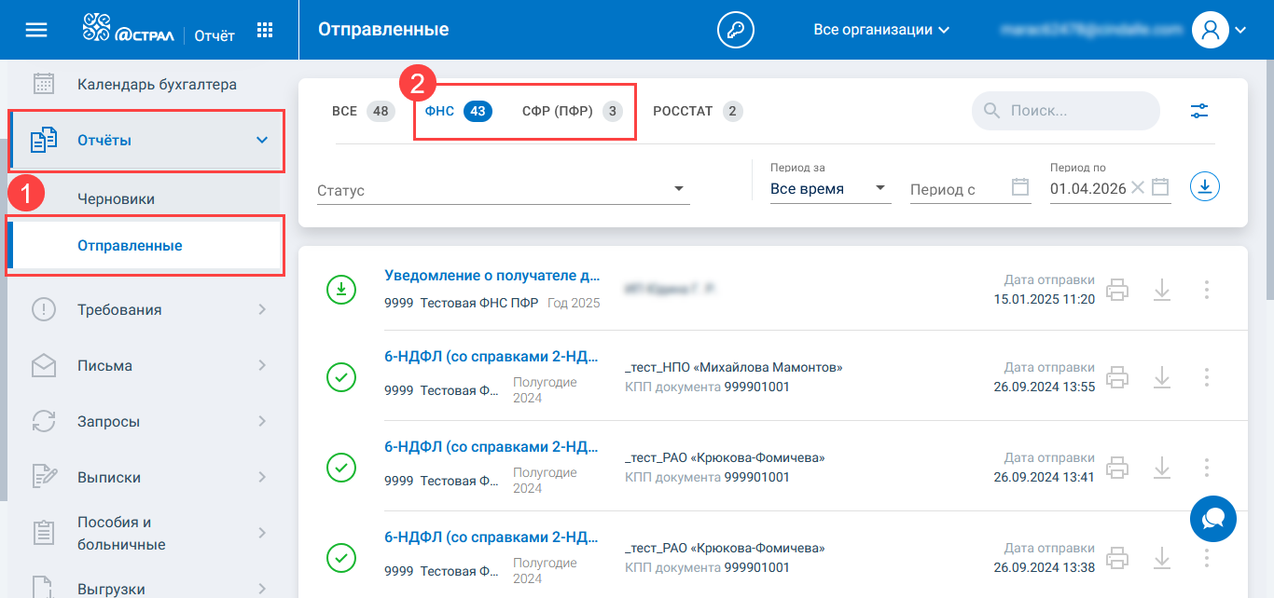The image size is (1274, 598).
Task: Download the 26.09.2024 13:55 report
Action: point(1161,377)
